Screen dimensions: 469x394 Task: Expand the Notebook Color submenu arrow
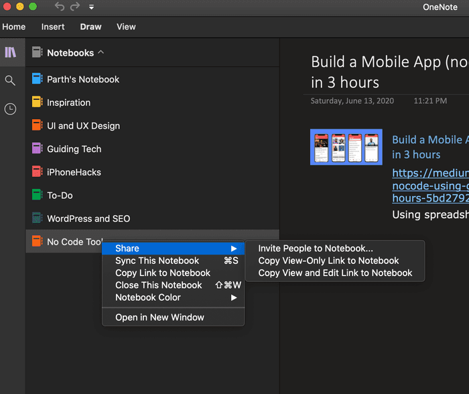click(x=234, y=298)
